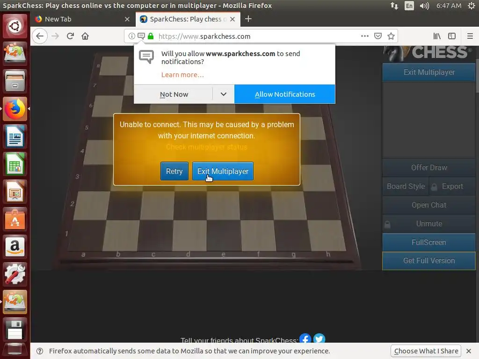Screen dimensions: 479x359
Task: Dismiss Firefox data sharing notice
Action: coord(469,351)
